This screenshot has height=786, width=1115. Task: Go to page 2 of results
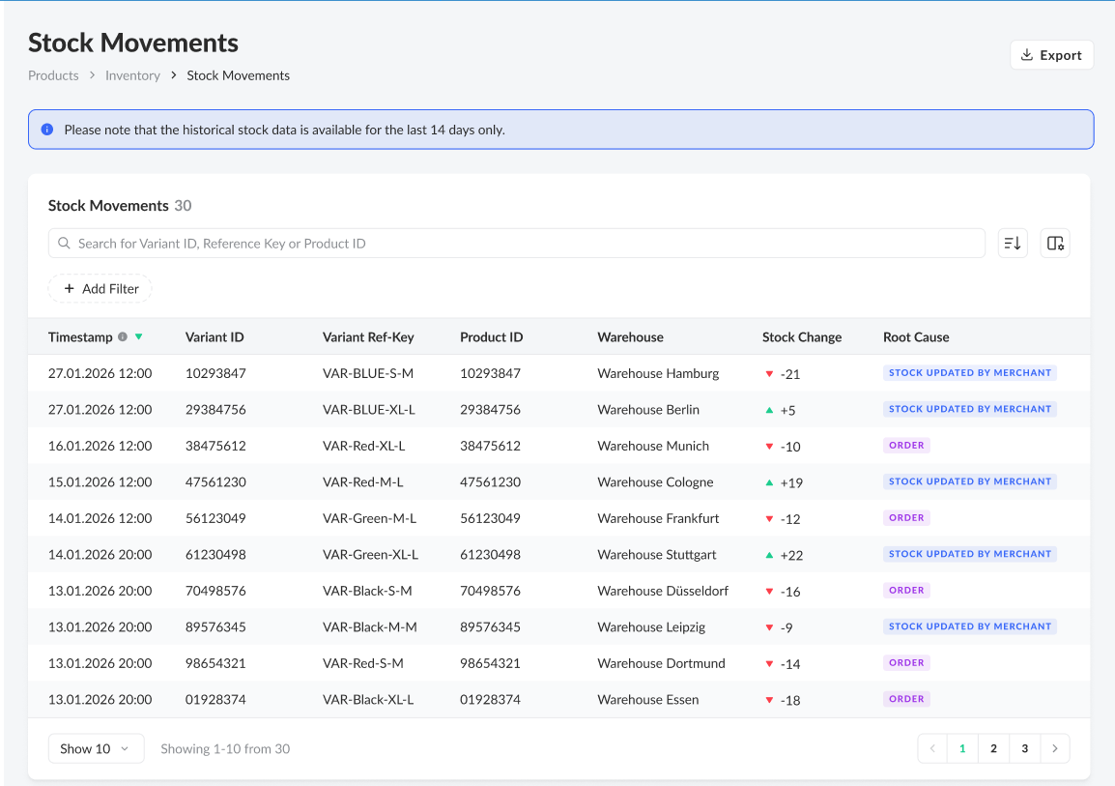(x=993, y=748)
